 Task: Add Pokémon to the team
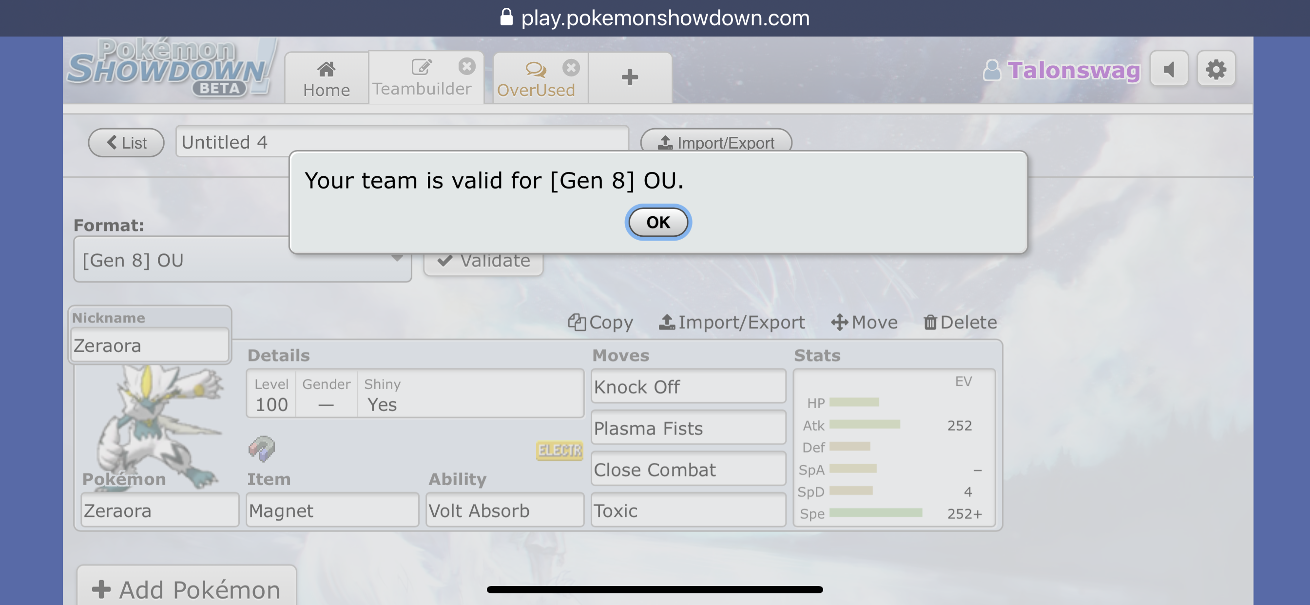pos(187,587)
